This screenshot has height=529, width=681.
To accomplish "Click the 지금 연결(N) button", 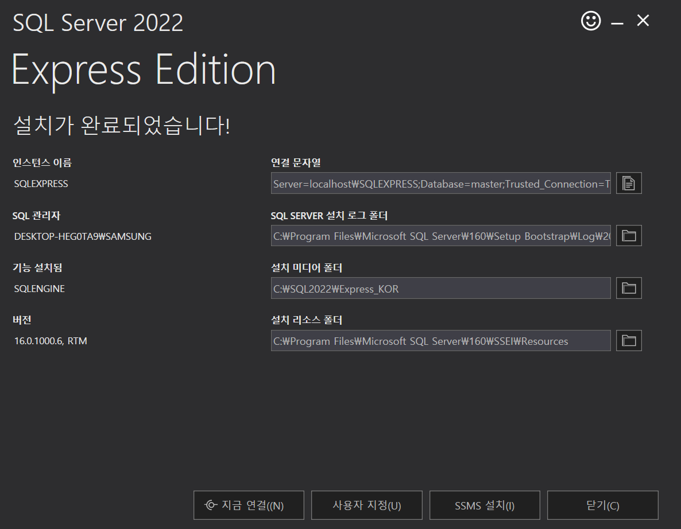I will click(249, 505).
